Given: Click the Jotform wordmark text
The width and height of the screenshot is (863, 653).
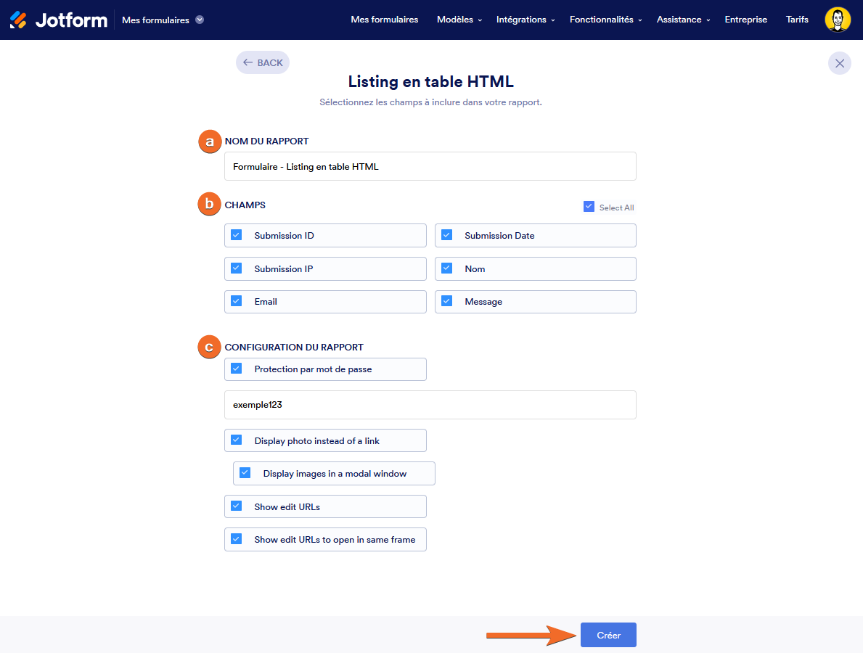Looking at the screenshot, I should coord(72,20).
